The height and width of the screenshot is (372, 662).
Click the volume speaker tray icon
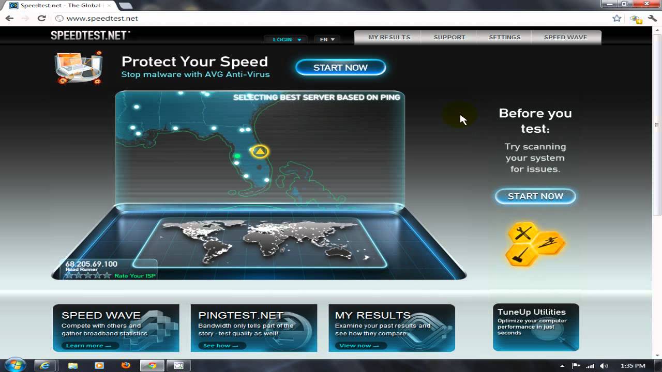coord(605,366)
